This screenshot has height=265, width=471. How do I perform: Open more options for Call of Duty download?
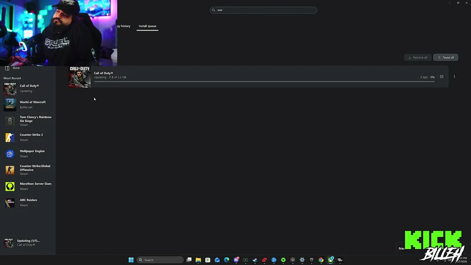[x=454, y=77]
